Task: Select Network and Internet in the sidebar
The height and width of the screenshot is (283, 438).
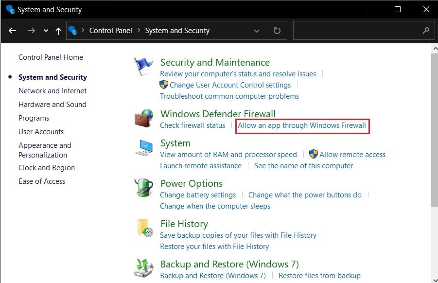Action: [53, 90]
